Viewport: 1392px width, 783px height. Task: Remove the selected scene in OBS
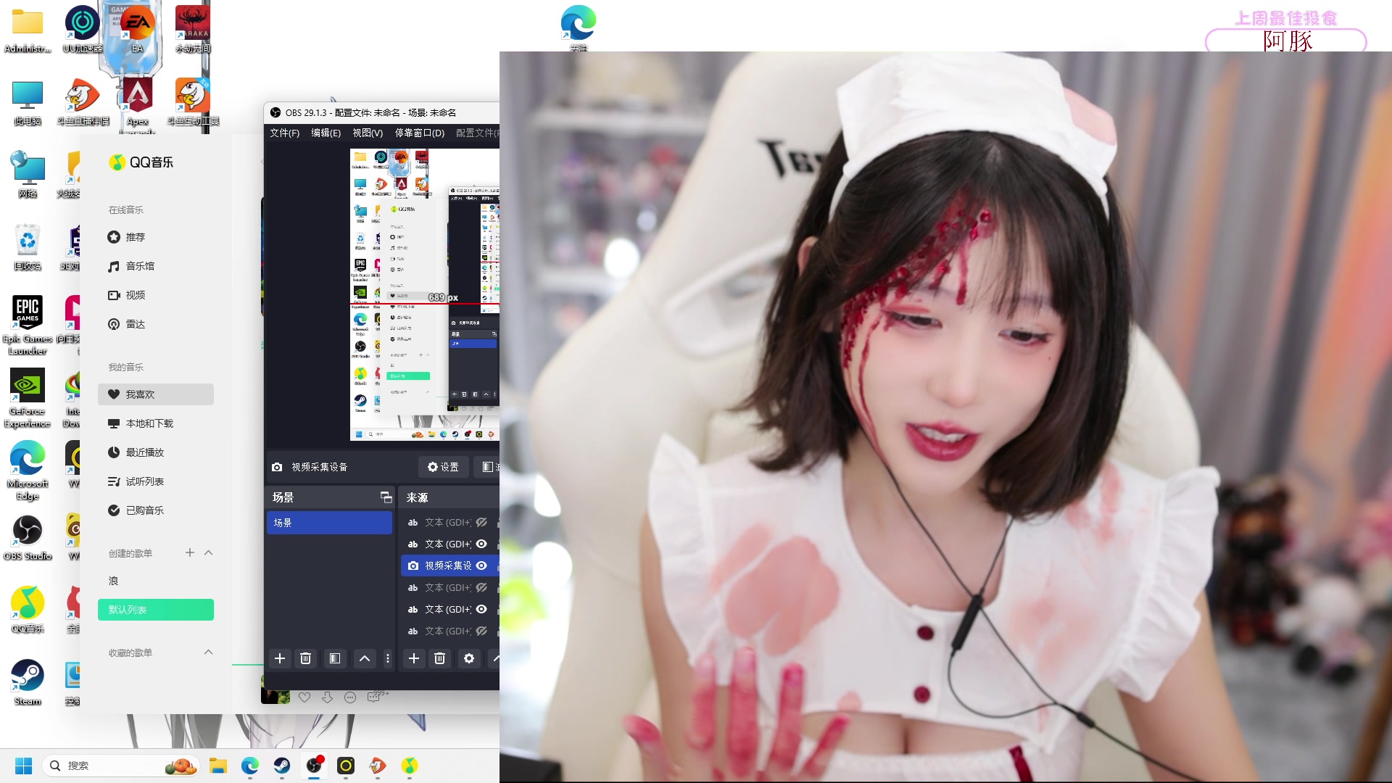306,658
